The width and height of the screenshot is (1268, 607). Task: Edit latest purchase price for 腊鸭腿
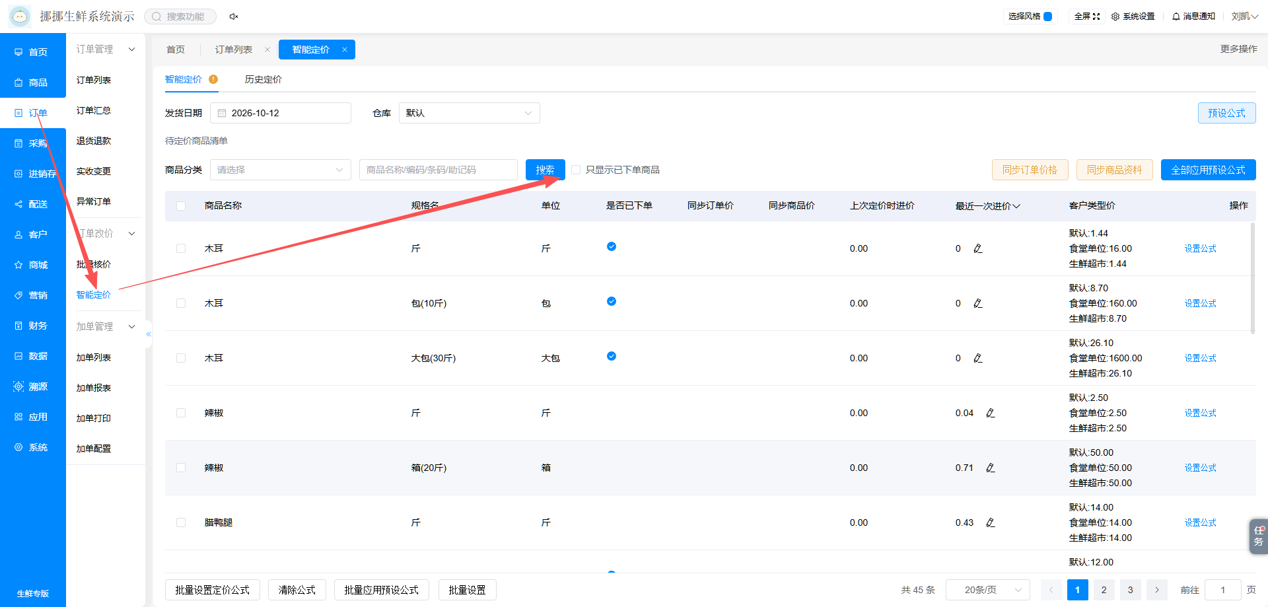pos(991,522)
